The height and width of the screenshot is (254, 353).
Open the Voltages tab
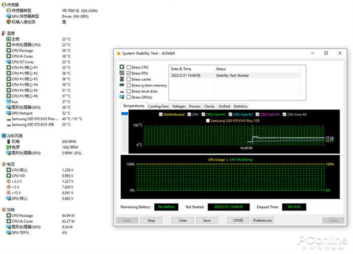[x=179, y=106]
